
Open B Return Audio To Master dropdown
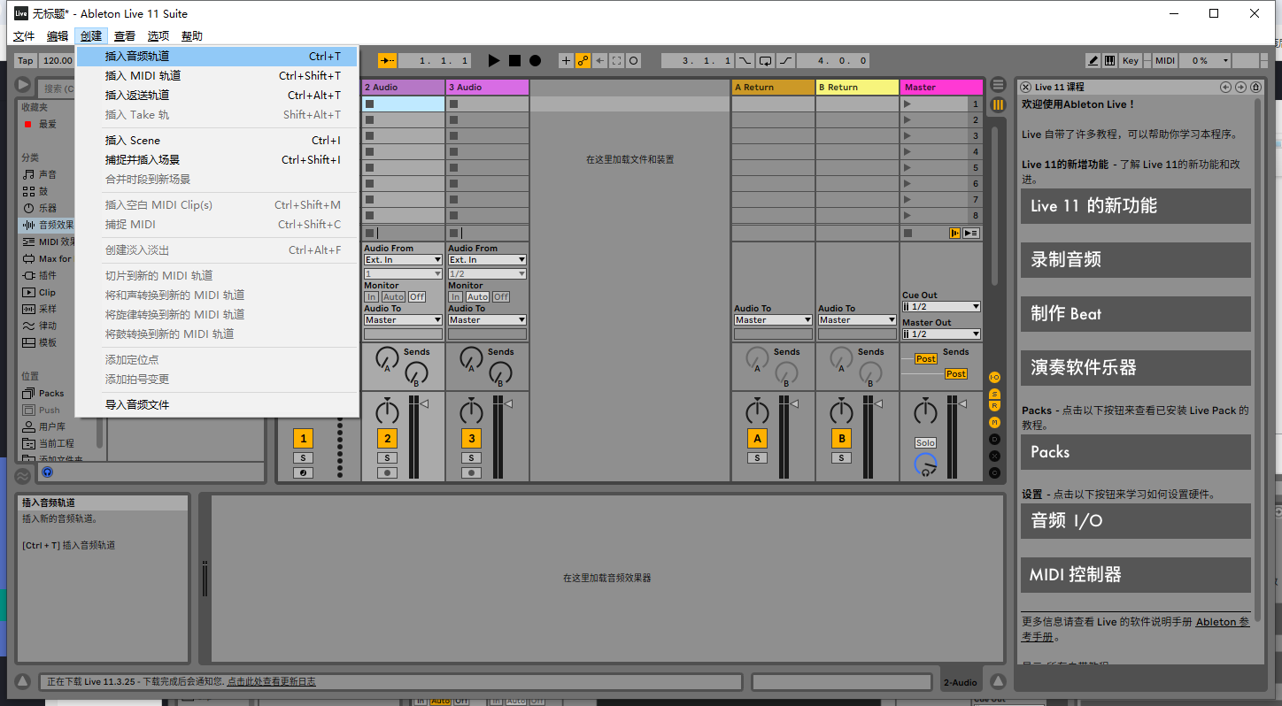pos(857,320)
